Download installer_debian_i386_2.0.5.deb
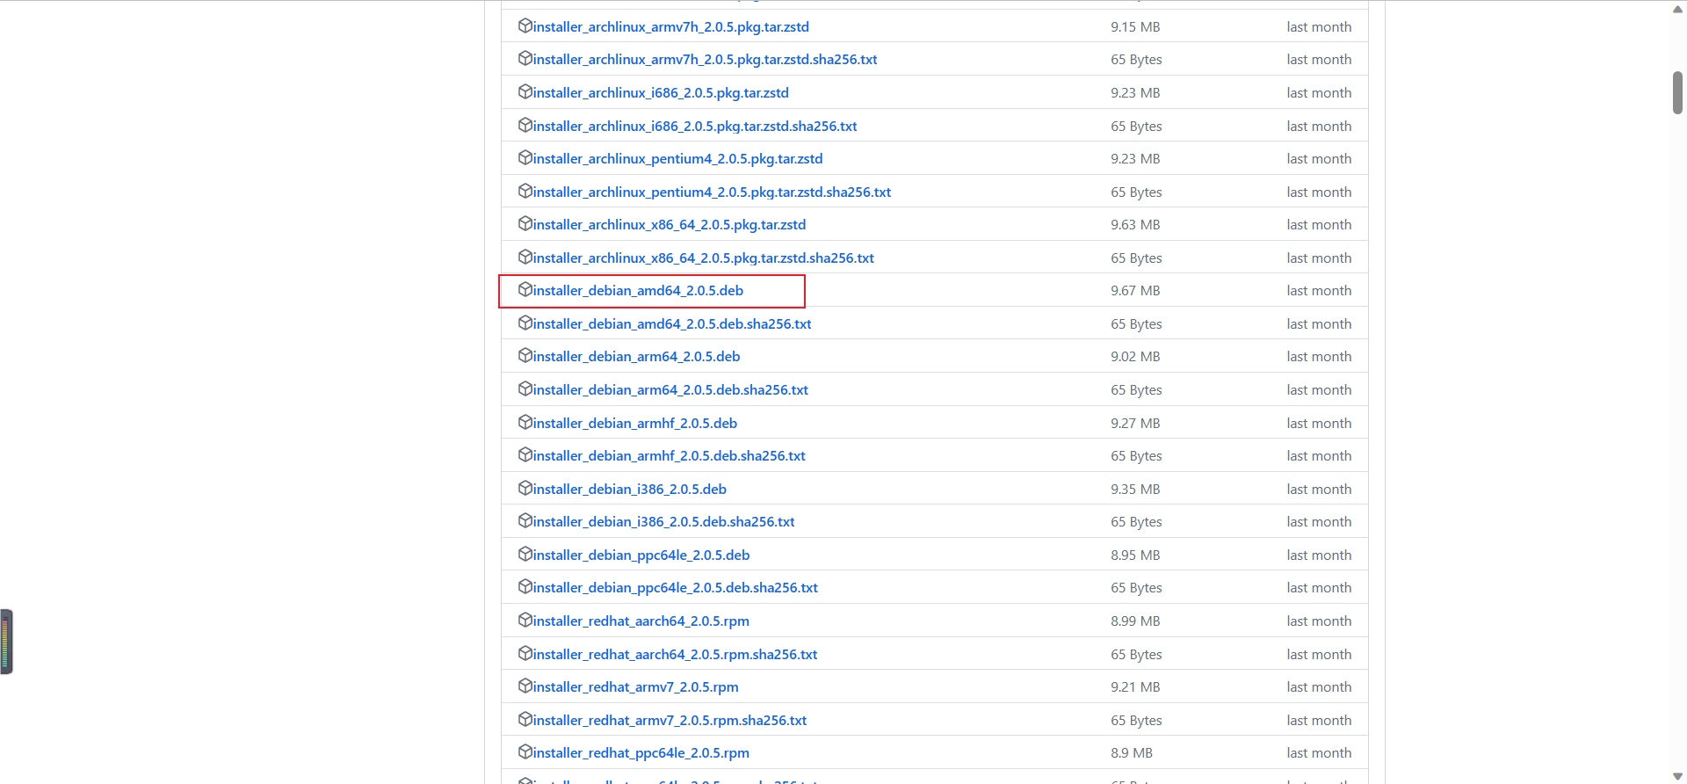 (629, 490)
